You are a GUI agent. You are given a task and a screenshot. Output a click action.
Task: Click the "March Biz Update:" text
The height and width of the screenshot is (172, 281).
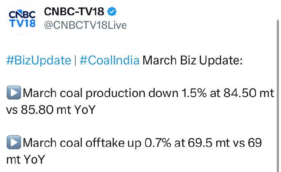pos(193,60)
